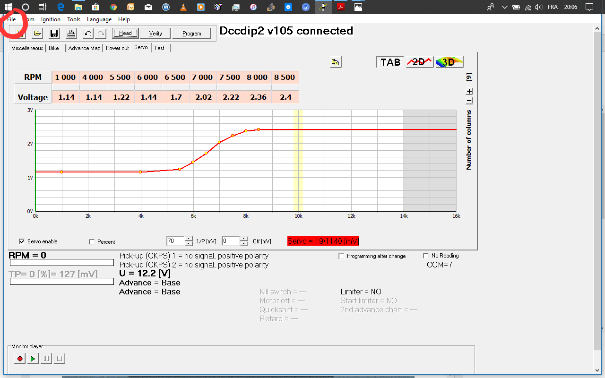Image resolution: width=605 pixels, height=378 pixels.
Task: Switch to the Miscellaneous tab
Action: coord(27,48)
